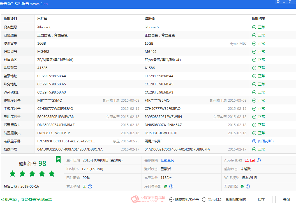Click 读出值 column header

click(x=150, y=19)
